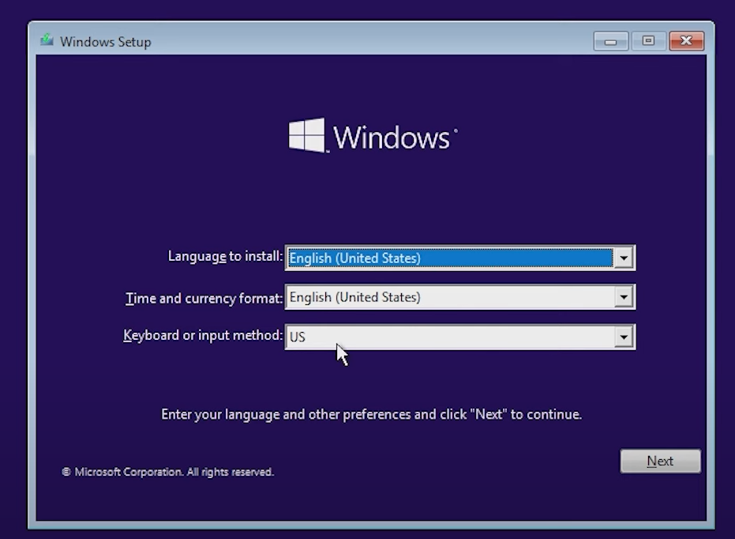Click the restore window icon

tap(648, 40)
